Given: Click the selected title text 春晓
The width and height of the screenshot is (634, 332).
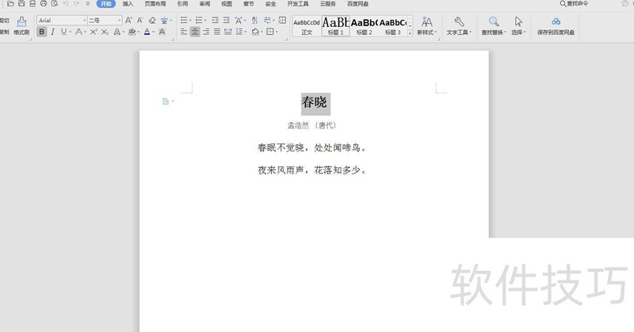Looking at the screenshot, I should tap(315, 103).
